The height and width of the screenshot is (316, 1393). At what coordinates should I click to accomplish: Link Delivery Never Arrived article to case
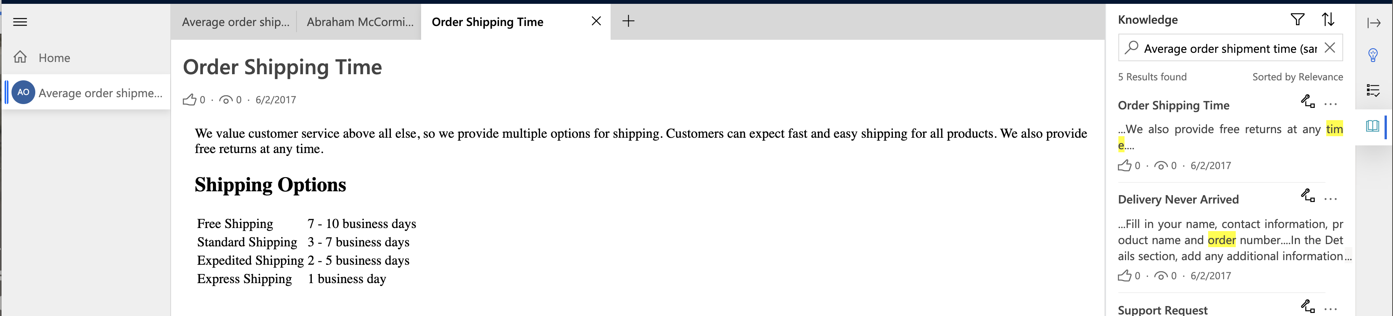tap(1307, 196)
